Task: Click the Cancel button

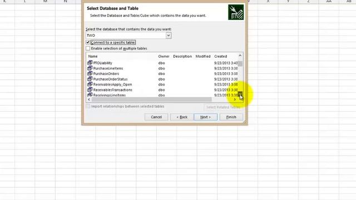Action: 156,117
